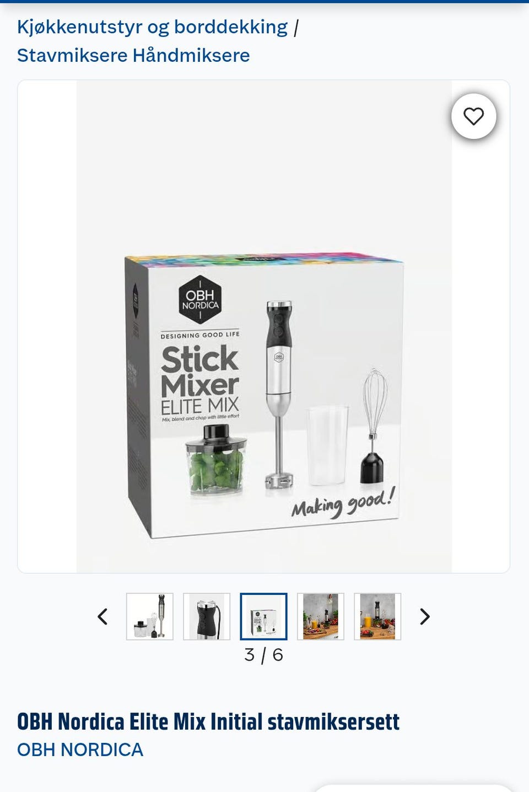Click the main Stick Mixer box image
Screen dimensions: 529x792
point(264,327)
